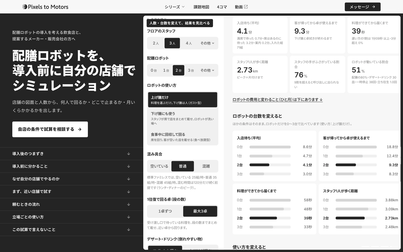The height and width of the screenshot is (252, 403).
Task: Click the external link icon beside 動画
Action: point(246,7)
